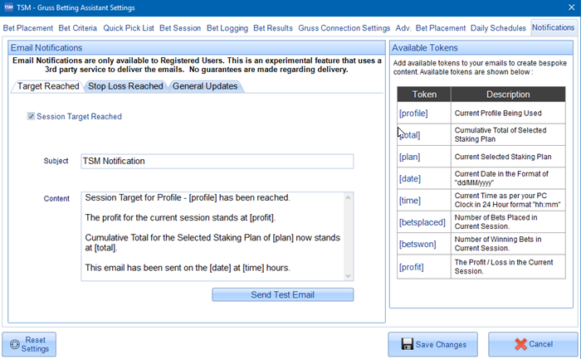Select the [betsplaced] token entry
The height and width of the screenshot is (359, 581).
click(423, 219)
